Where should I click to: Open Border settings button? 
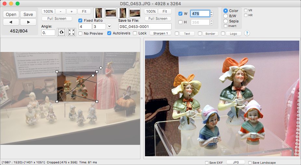coord(210,34)
